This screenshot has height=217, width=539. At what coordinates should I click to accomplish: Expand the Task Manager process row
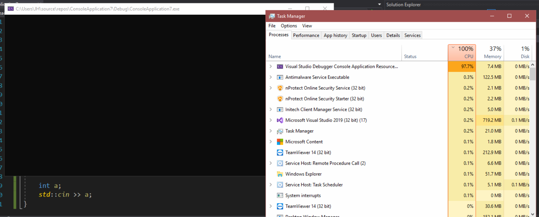pyautogui.click(x=271, y=131)
